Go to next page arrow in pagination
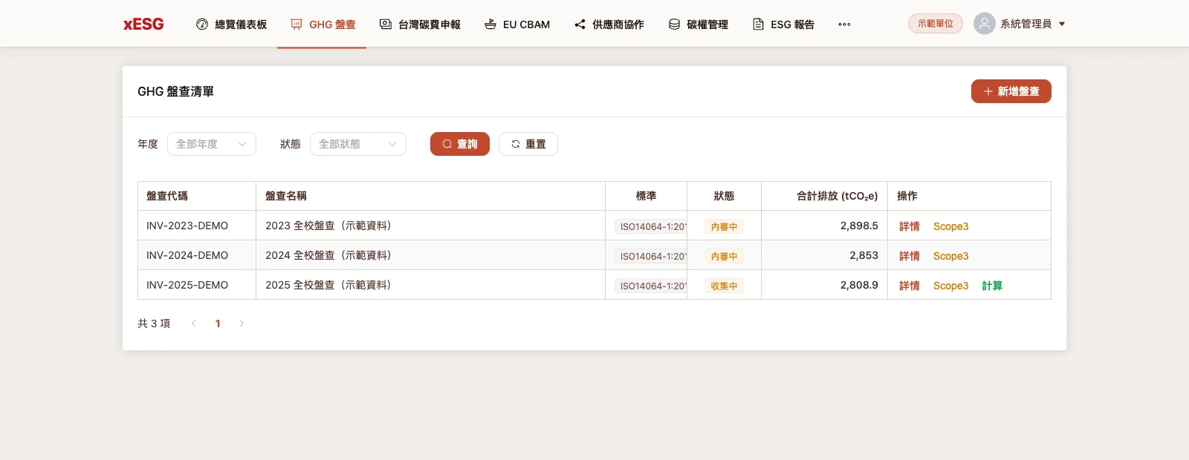The width and height of the screenshot is (1189, 460). click(x=242, y=323)
